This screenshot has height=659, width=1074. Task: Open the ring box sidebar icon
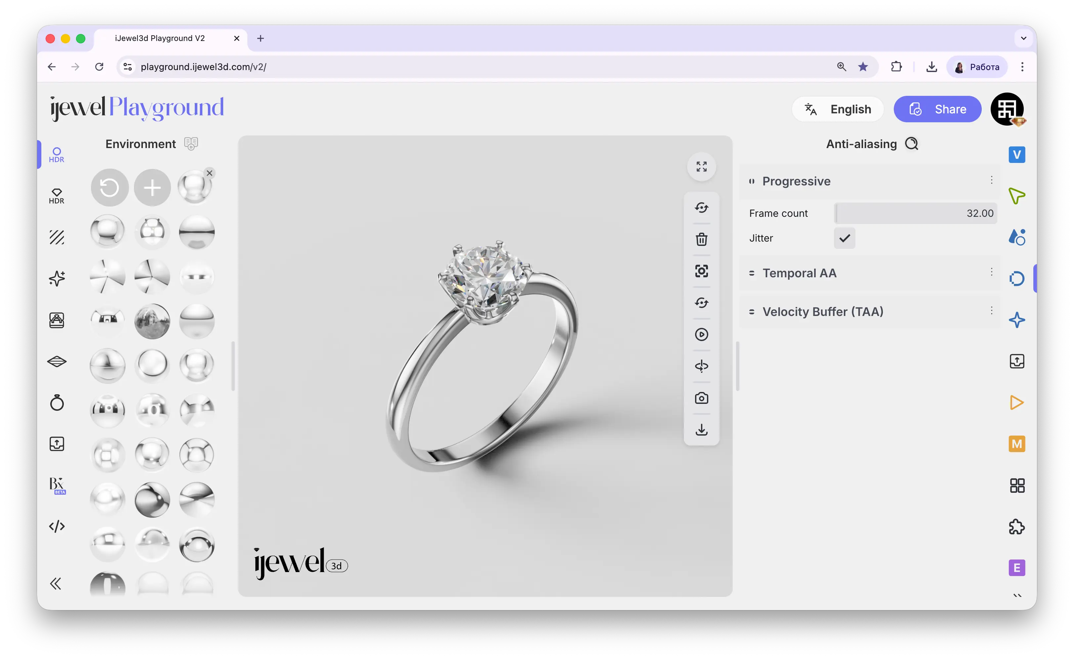[57, 320]
